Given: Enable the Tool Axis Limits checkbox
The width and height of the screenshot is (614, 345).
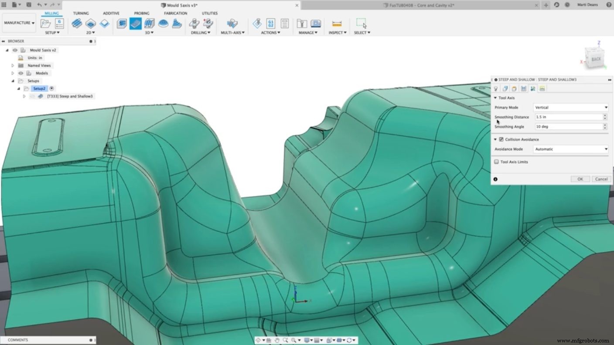Looking at the screenshot, I should tap(496, 162).
